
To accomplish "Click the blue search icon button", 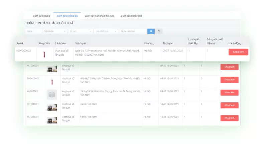I will coord(151,31).
